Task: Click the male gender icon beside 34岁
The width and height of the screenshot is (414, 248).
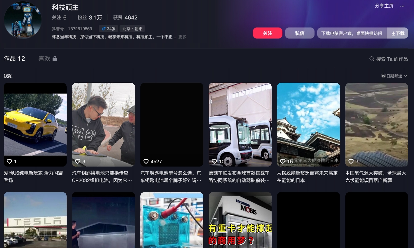Action: 103,29
